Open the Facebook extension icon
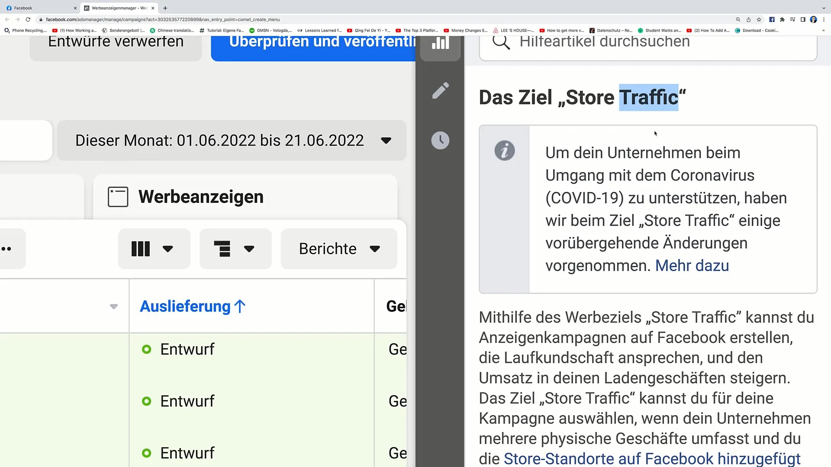 772,19
